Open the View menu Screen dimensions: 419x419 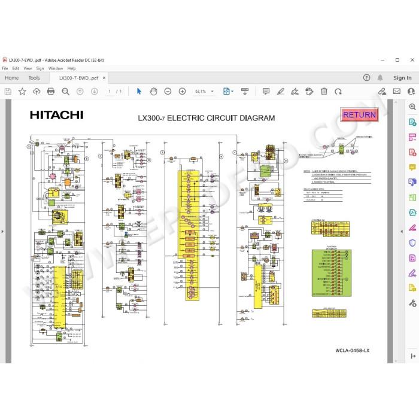point(28,68)
